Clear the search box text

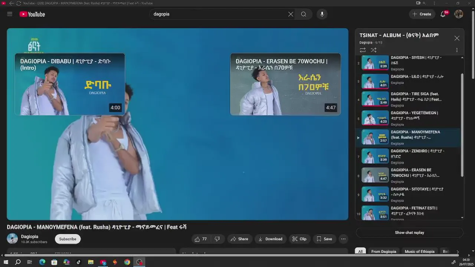click(291, 14)
